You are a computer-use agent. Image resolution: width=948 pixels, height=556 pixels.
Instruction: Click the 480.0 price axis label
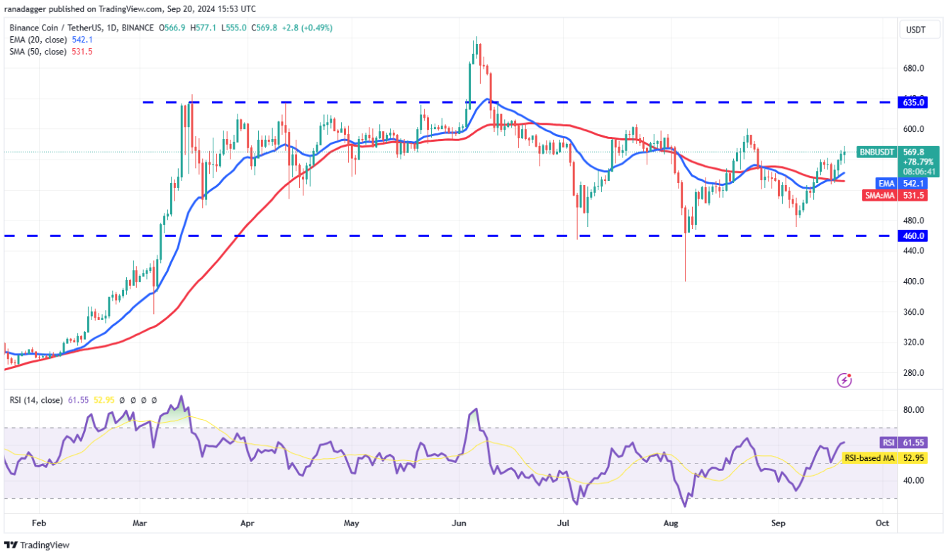[913, 221]
